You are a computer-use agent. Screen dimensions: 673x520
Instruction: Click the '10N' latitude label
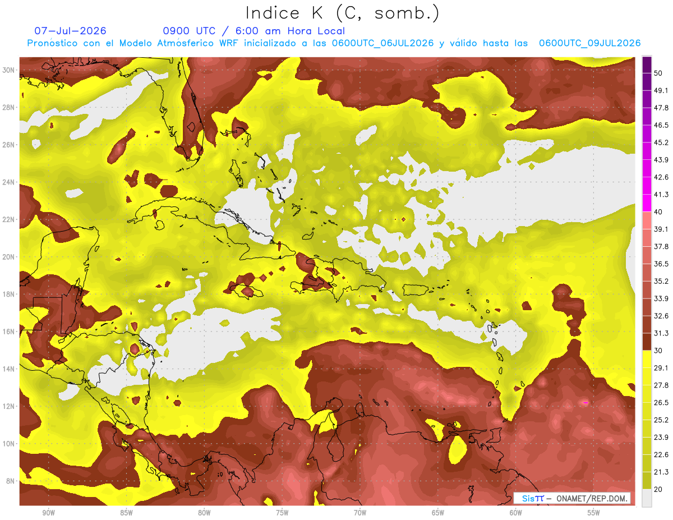(10, 444)
